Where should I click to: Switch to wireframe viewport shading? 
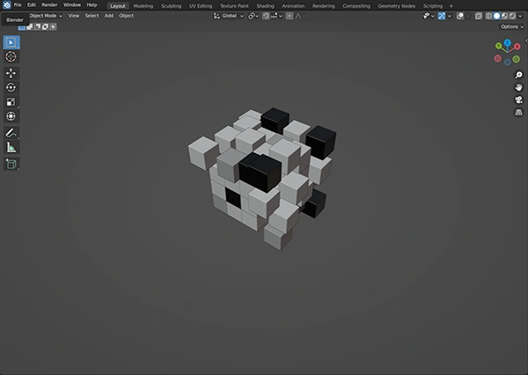coord(488,16)
